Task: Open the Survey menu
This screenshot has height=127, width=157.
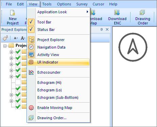Action: tap(82, 4)
